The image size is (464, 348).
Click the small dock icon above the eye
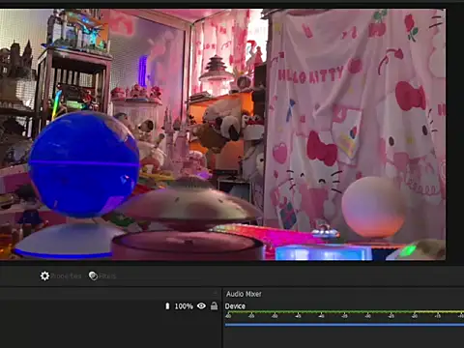coord(216,293)
